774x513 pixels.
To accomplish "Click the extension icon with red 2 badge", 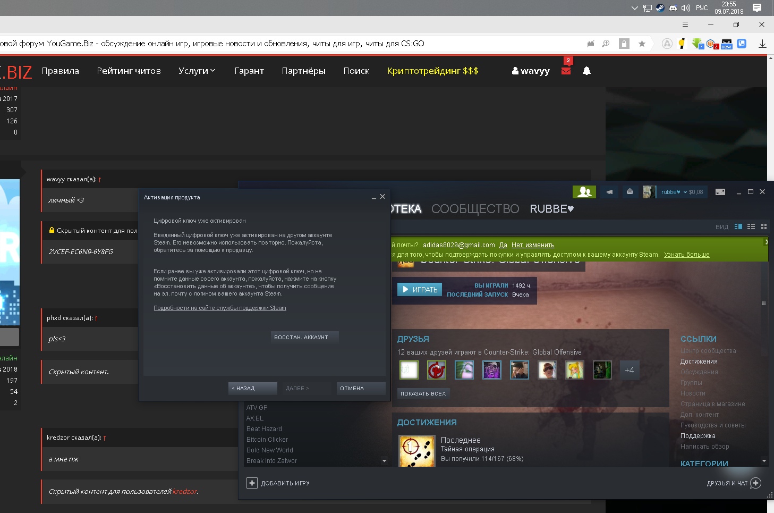I will click(712, 44).
